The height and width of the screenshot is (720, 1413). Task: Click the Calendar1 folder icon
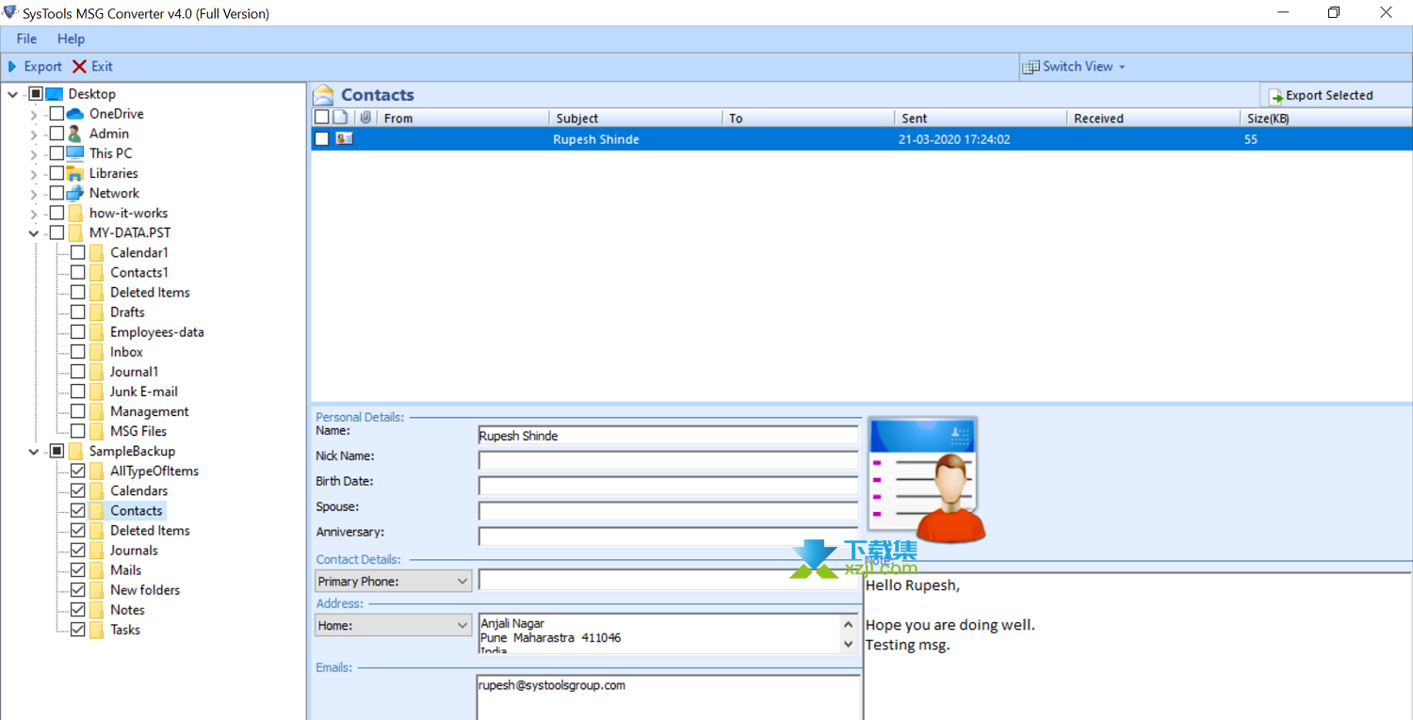coord(96,252)
